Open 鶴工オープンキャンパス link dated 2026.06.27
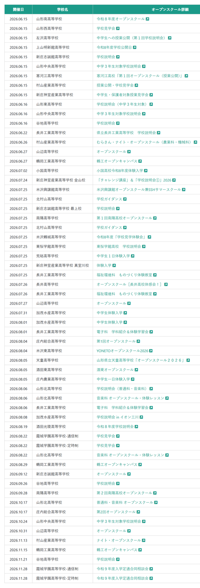Image resolution: width=200 pixels, height=588 pixels. [117, 161]
